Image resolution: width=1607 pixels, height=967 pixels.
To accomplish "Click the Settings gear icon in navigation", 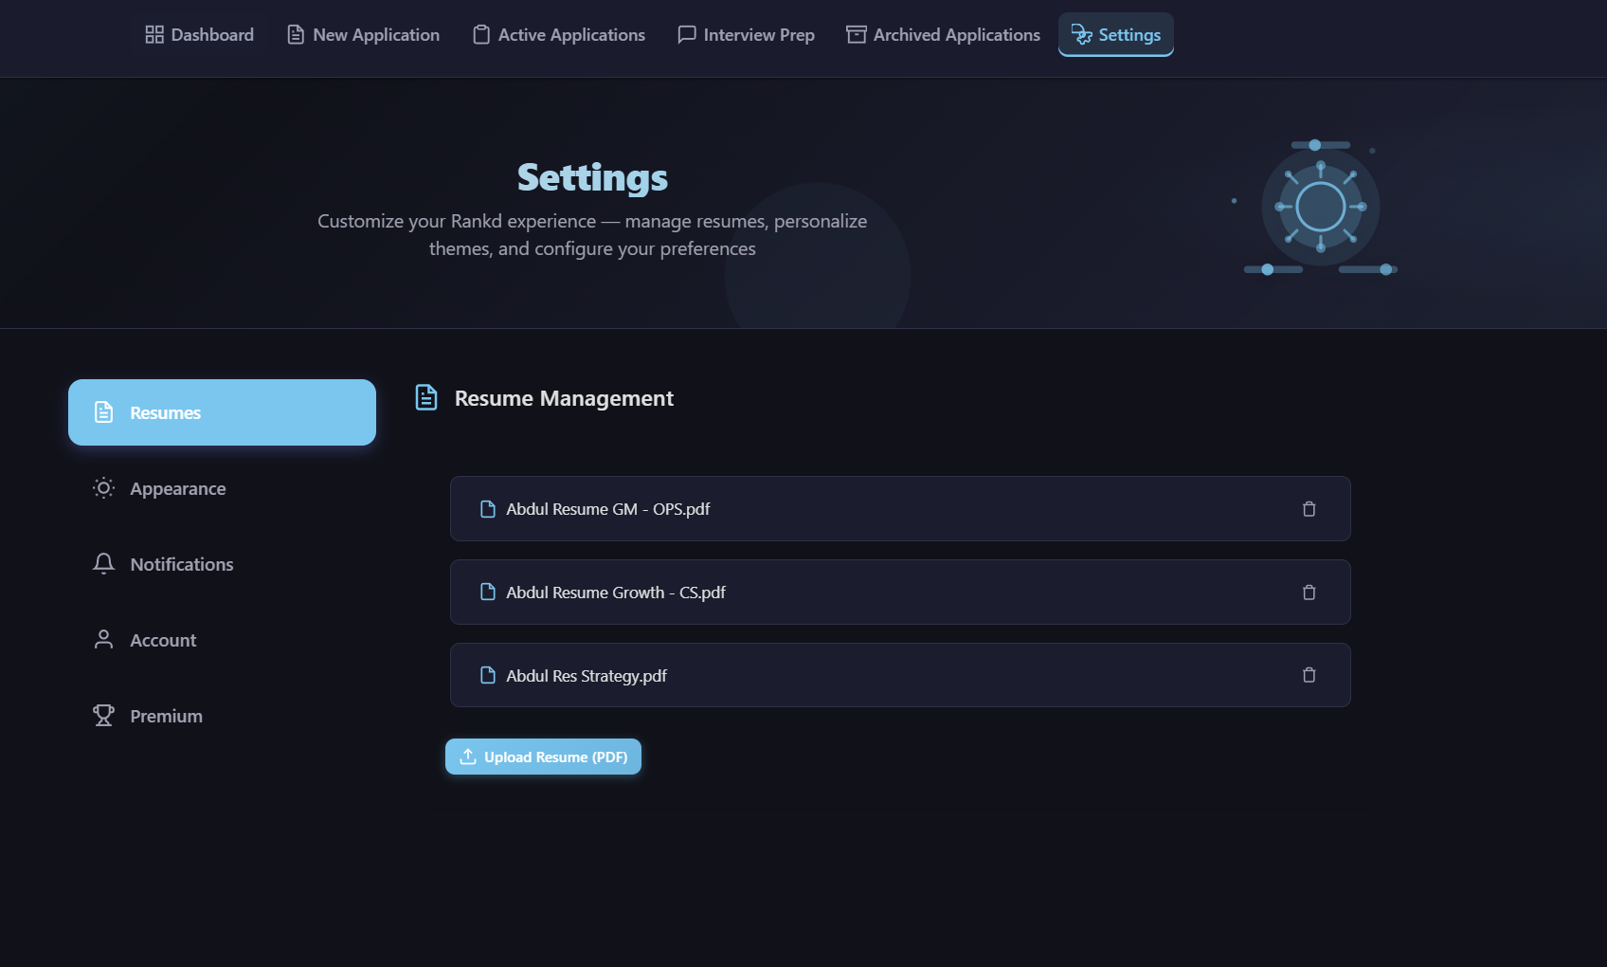I will pos(1080,35).
